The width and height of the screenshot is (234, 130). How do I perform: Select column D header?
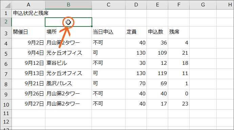136,5
